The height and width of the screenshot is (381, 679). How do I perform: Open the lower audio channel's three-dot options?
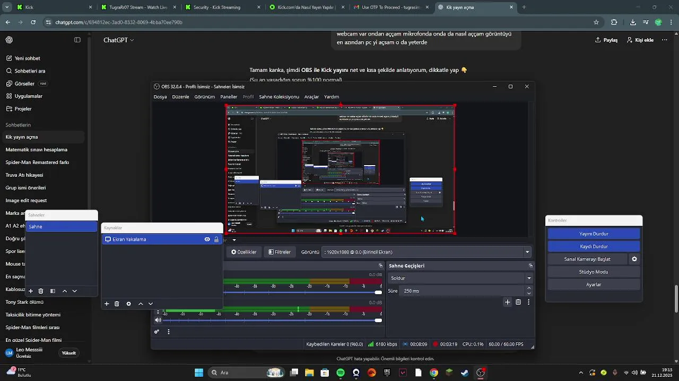click(x=158, y=312)
